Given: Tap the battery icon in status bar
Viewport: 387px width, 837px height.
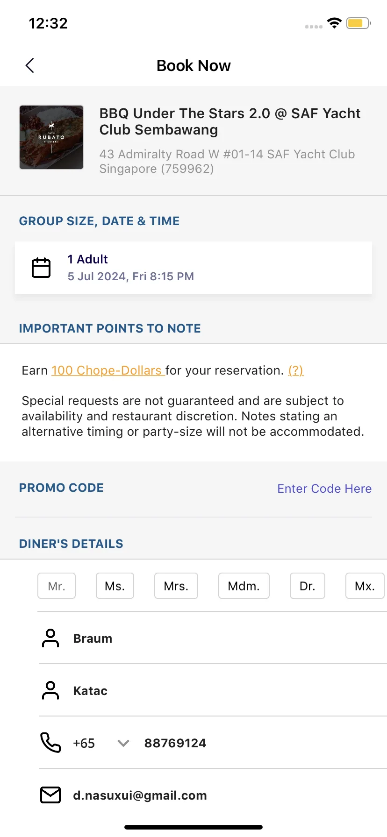Looking at the screenshot, I should click(358, 23).
